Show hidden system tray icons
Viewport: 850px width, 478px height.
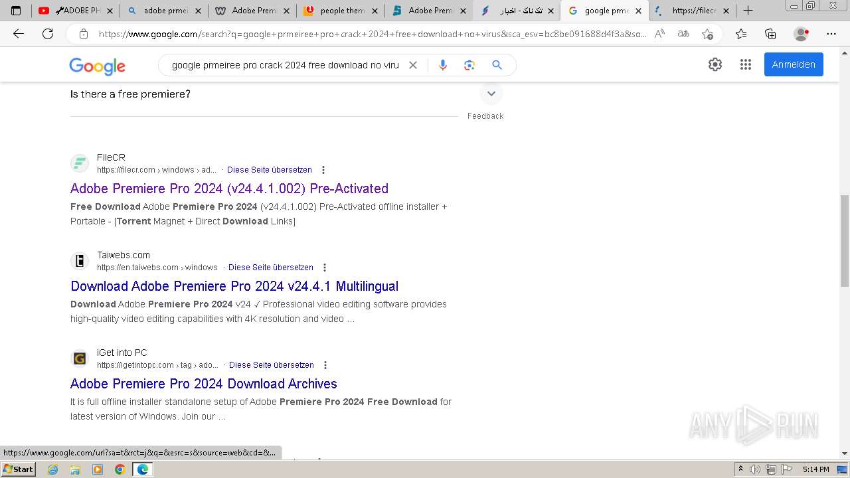pyautogui.click(x=740, y=469)
